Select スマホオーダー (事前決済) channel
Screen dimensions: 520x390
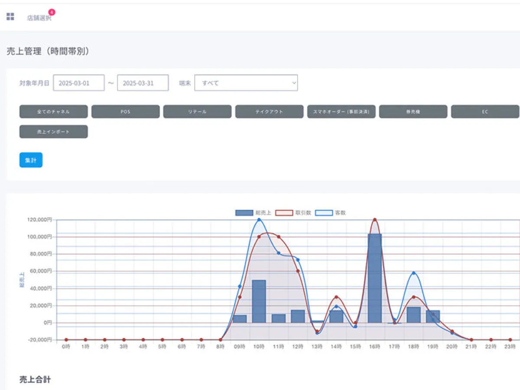click(341, 111)
